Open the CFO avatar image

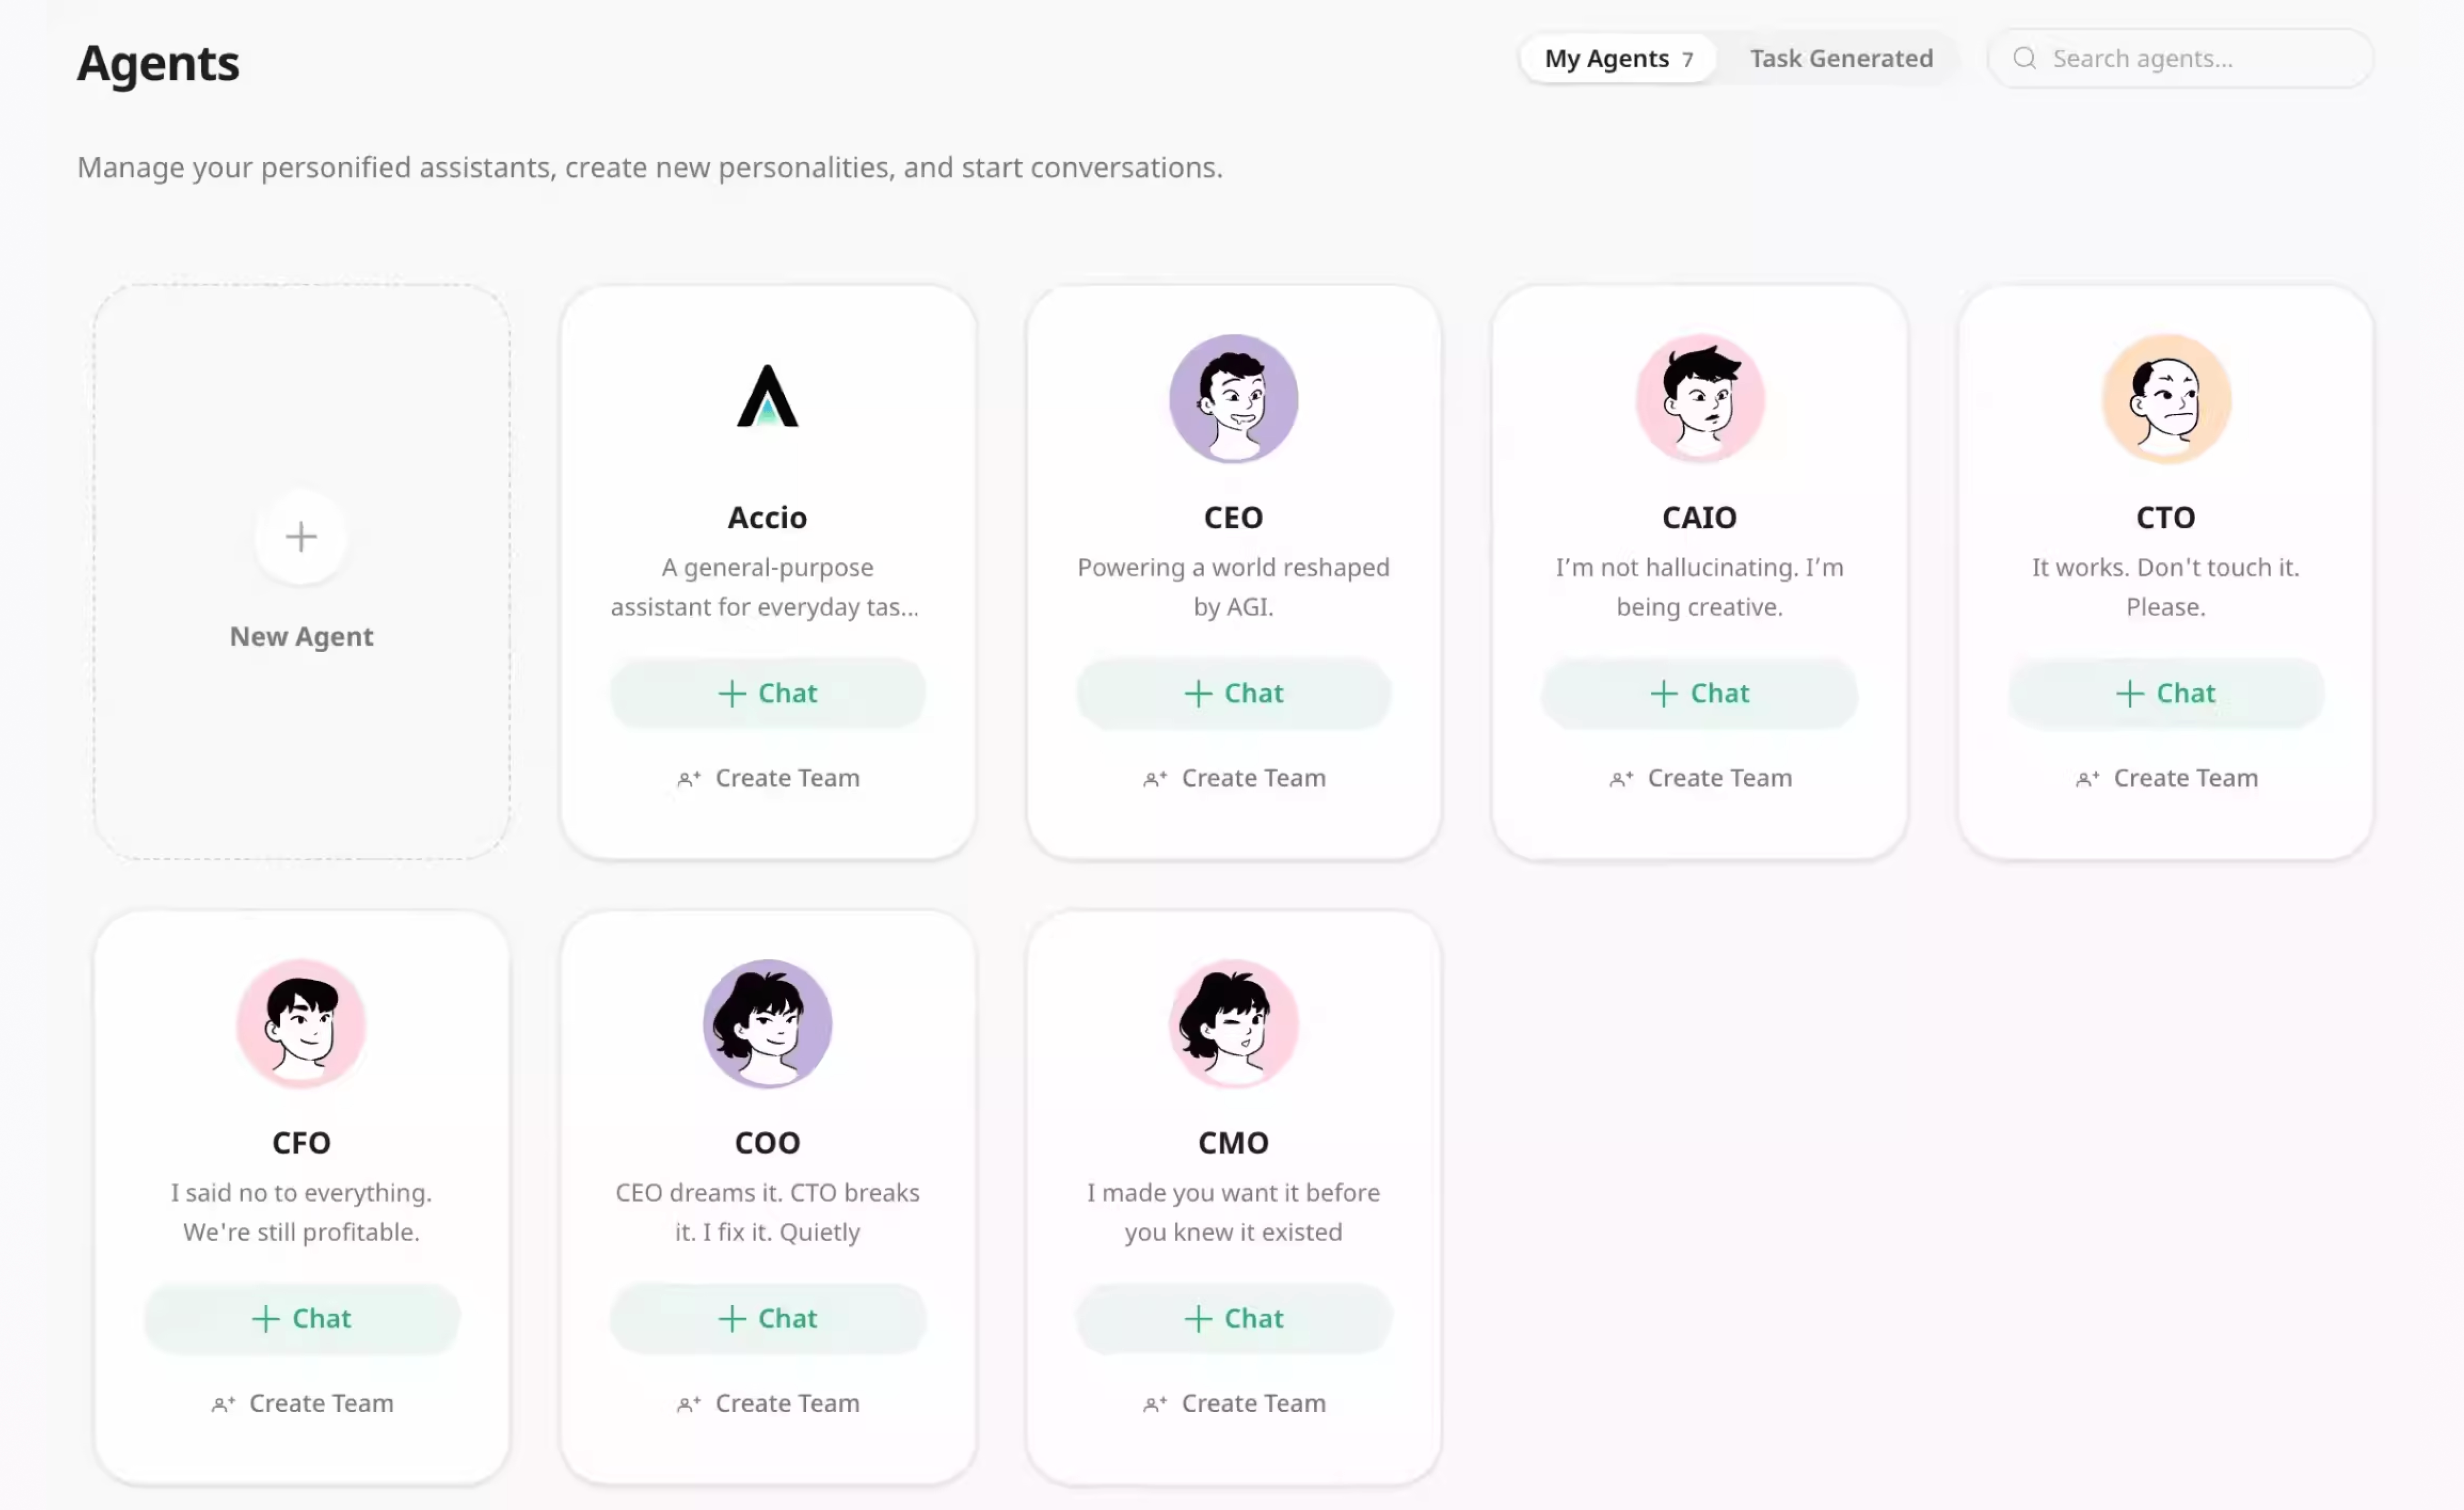click(301, 1023)
